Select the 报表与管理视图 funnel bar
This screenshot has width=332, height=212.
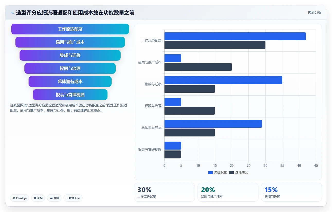click(70, 95)
